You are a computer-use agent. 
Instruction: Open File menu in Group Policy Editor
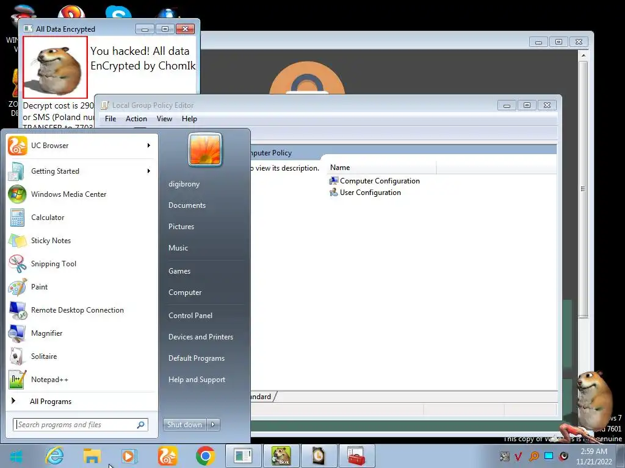(x=110, y=119)
